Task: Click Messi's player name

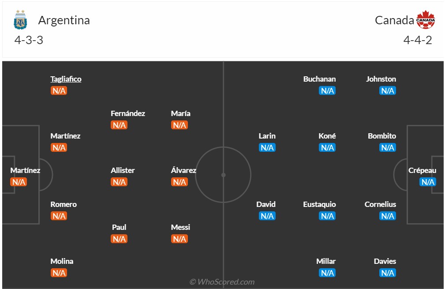Action: coord(180,228)
